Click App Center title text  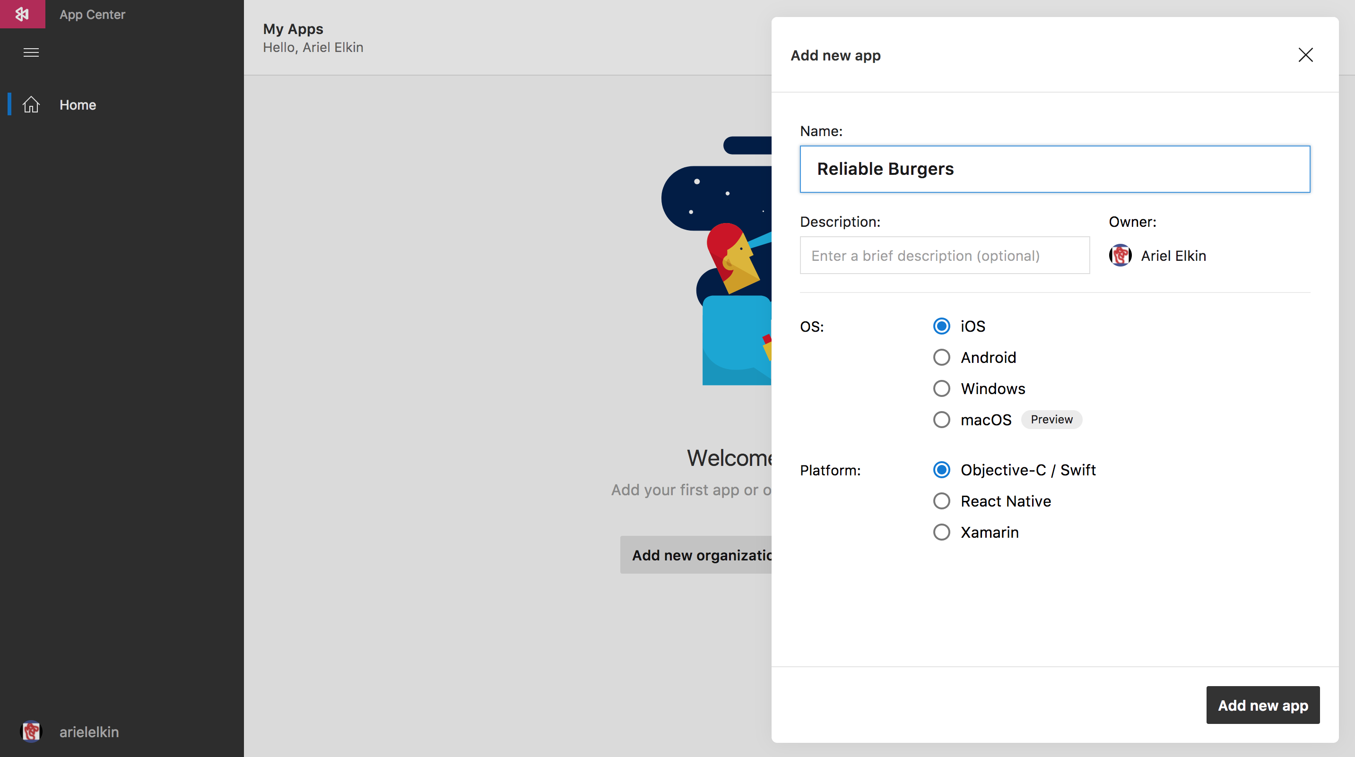(x=93, y=15)
